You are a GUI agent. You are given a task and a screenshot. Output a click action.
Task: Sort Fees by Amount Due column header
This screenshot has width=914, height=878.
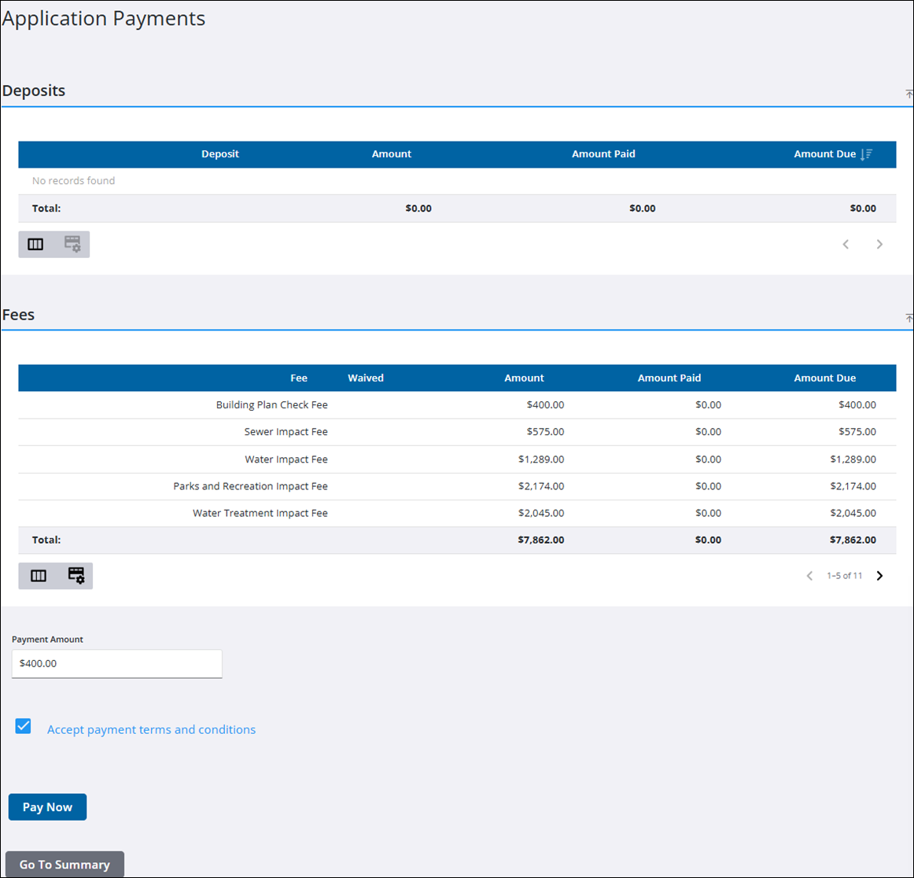(x=824, y=378)
